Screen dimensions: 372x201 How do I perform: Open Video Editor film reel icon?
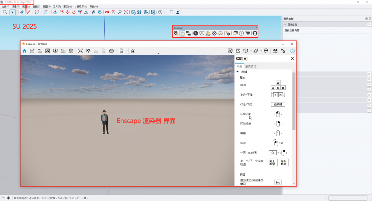(71, 51)
